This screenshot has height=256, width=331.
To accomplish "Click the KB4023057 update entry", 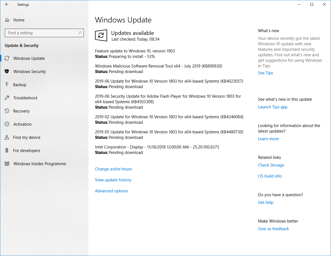I will (169, 81).
